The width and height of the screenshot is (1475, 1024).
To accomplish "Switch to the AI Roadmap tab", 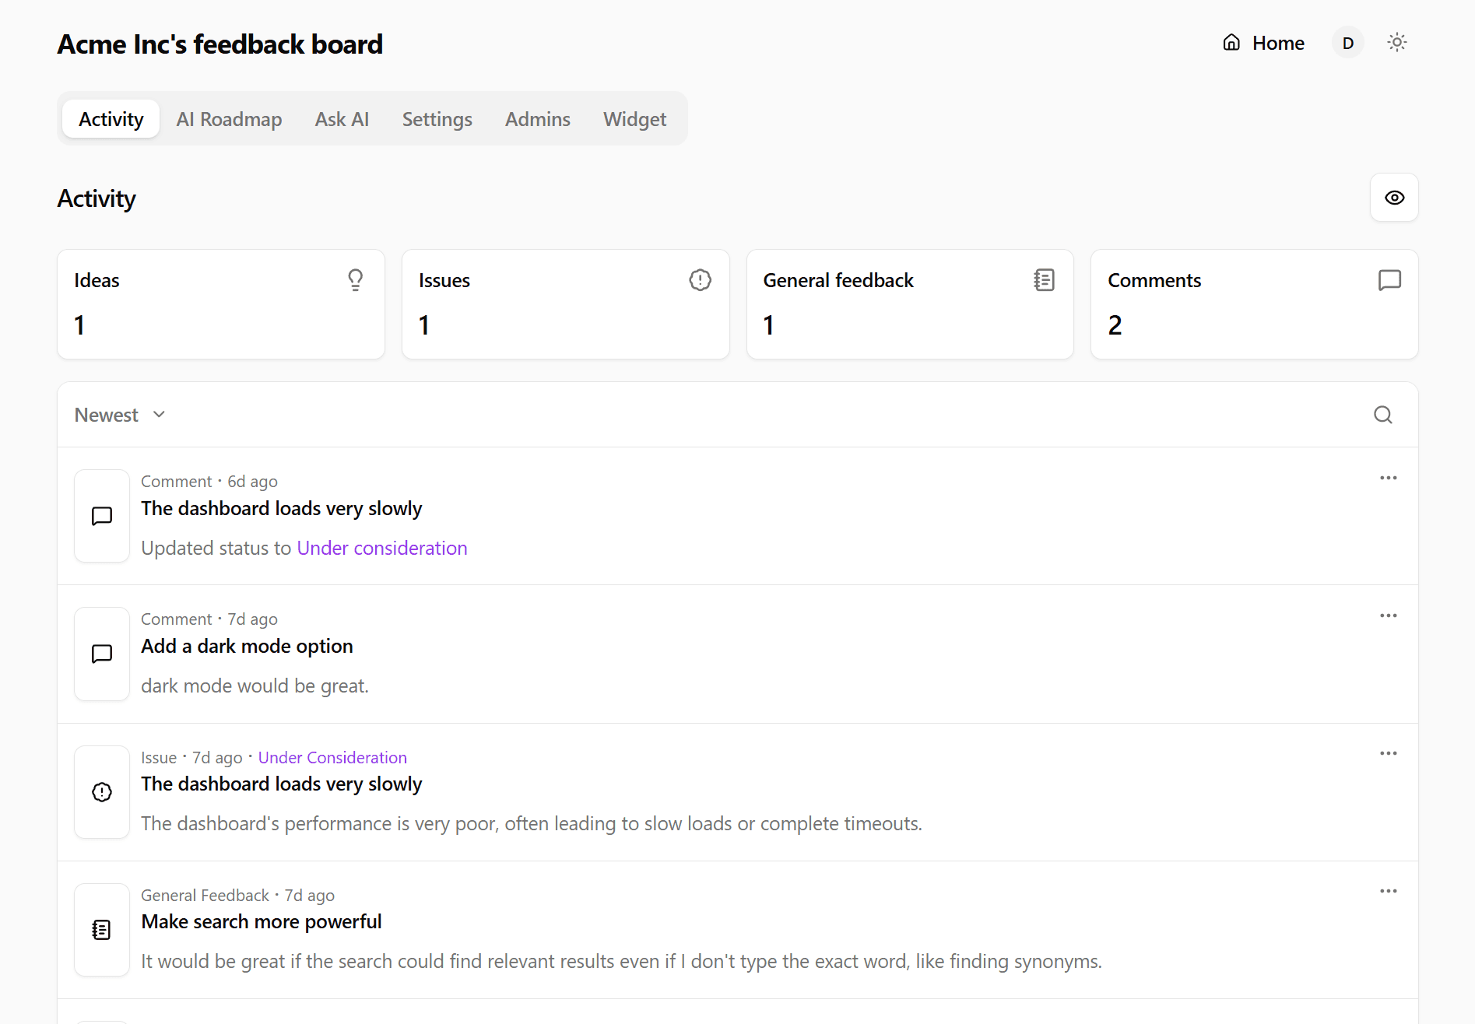I will [229, 118].
